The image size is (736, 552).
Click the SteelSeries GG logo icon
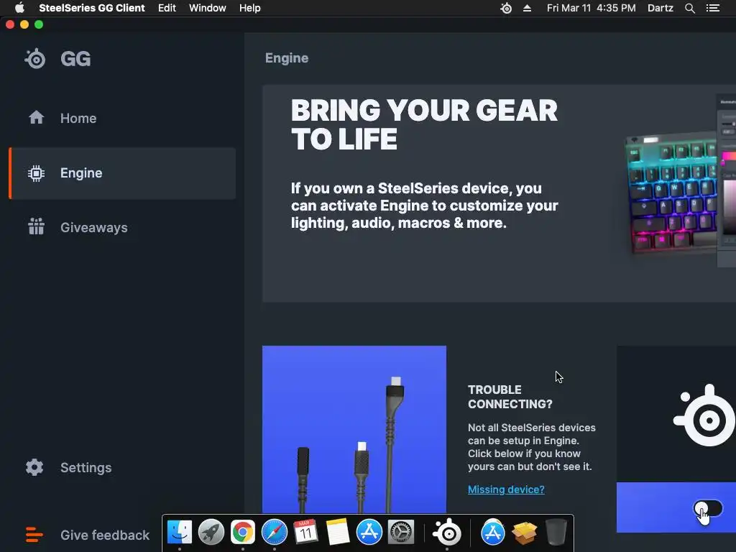pos(35,59)
